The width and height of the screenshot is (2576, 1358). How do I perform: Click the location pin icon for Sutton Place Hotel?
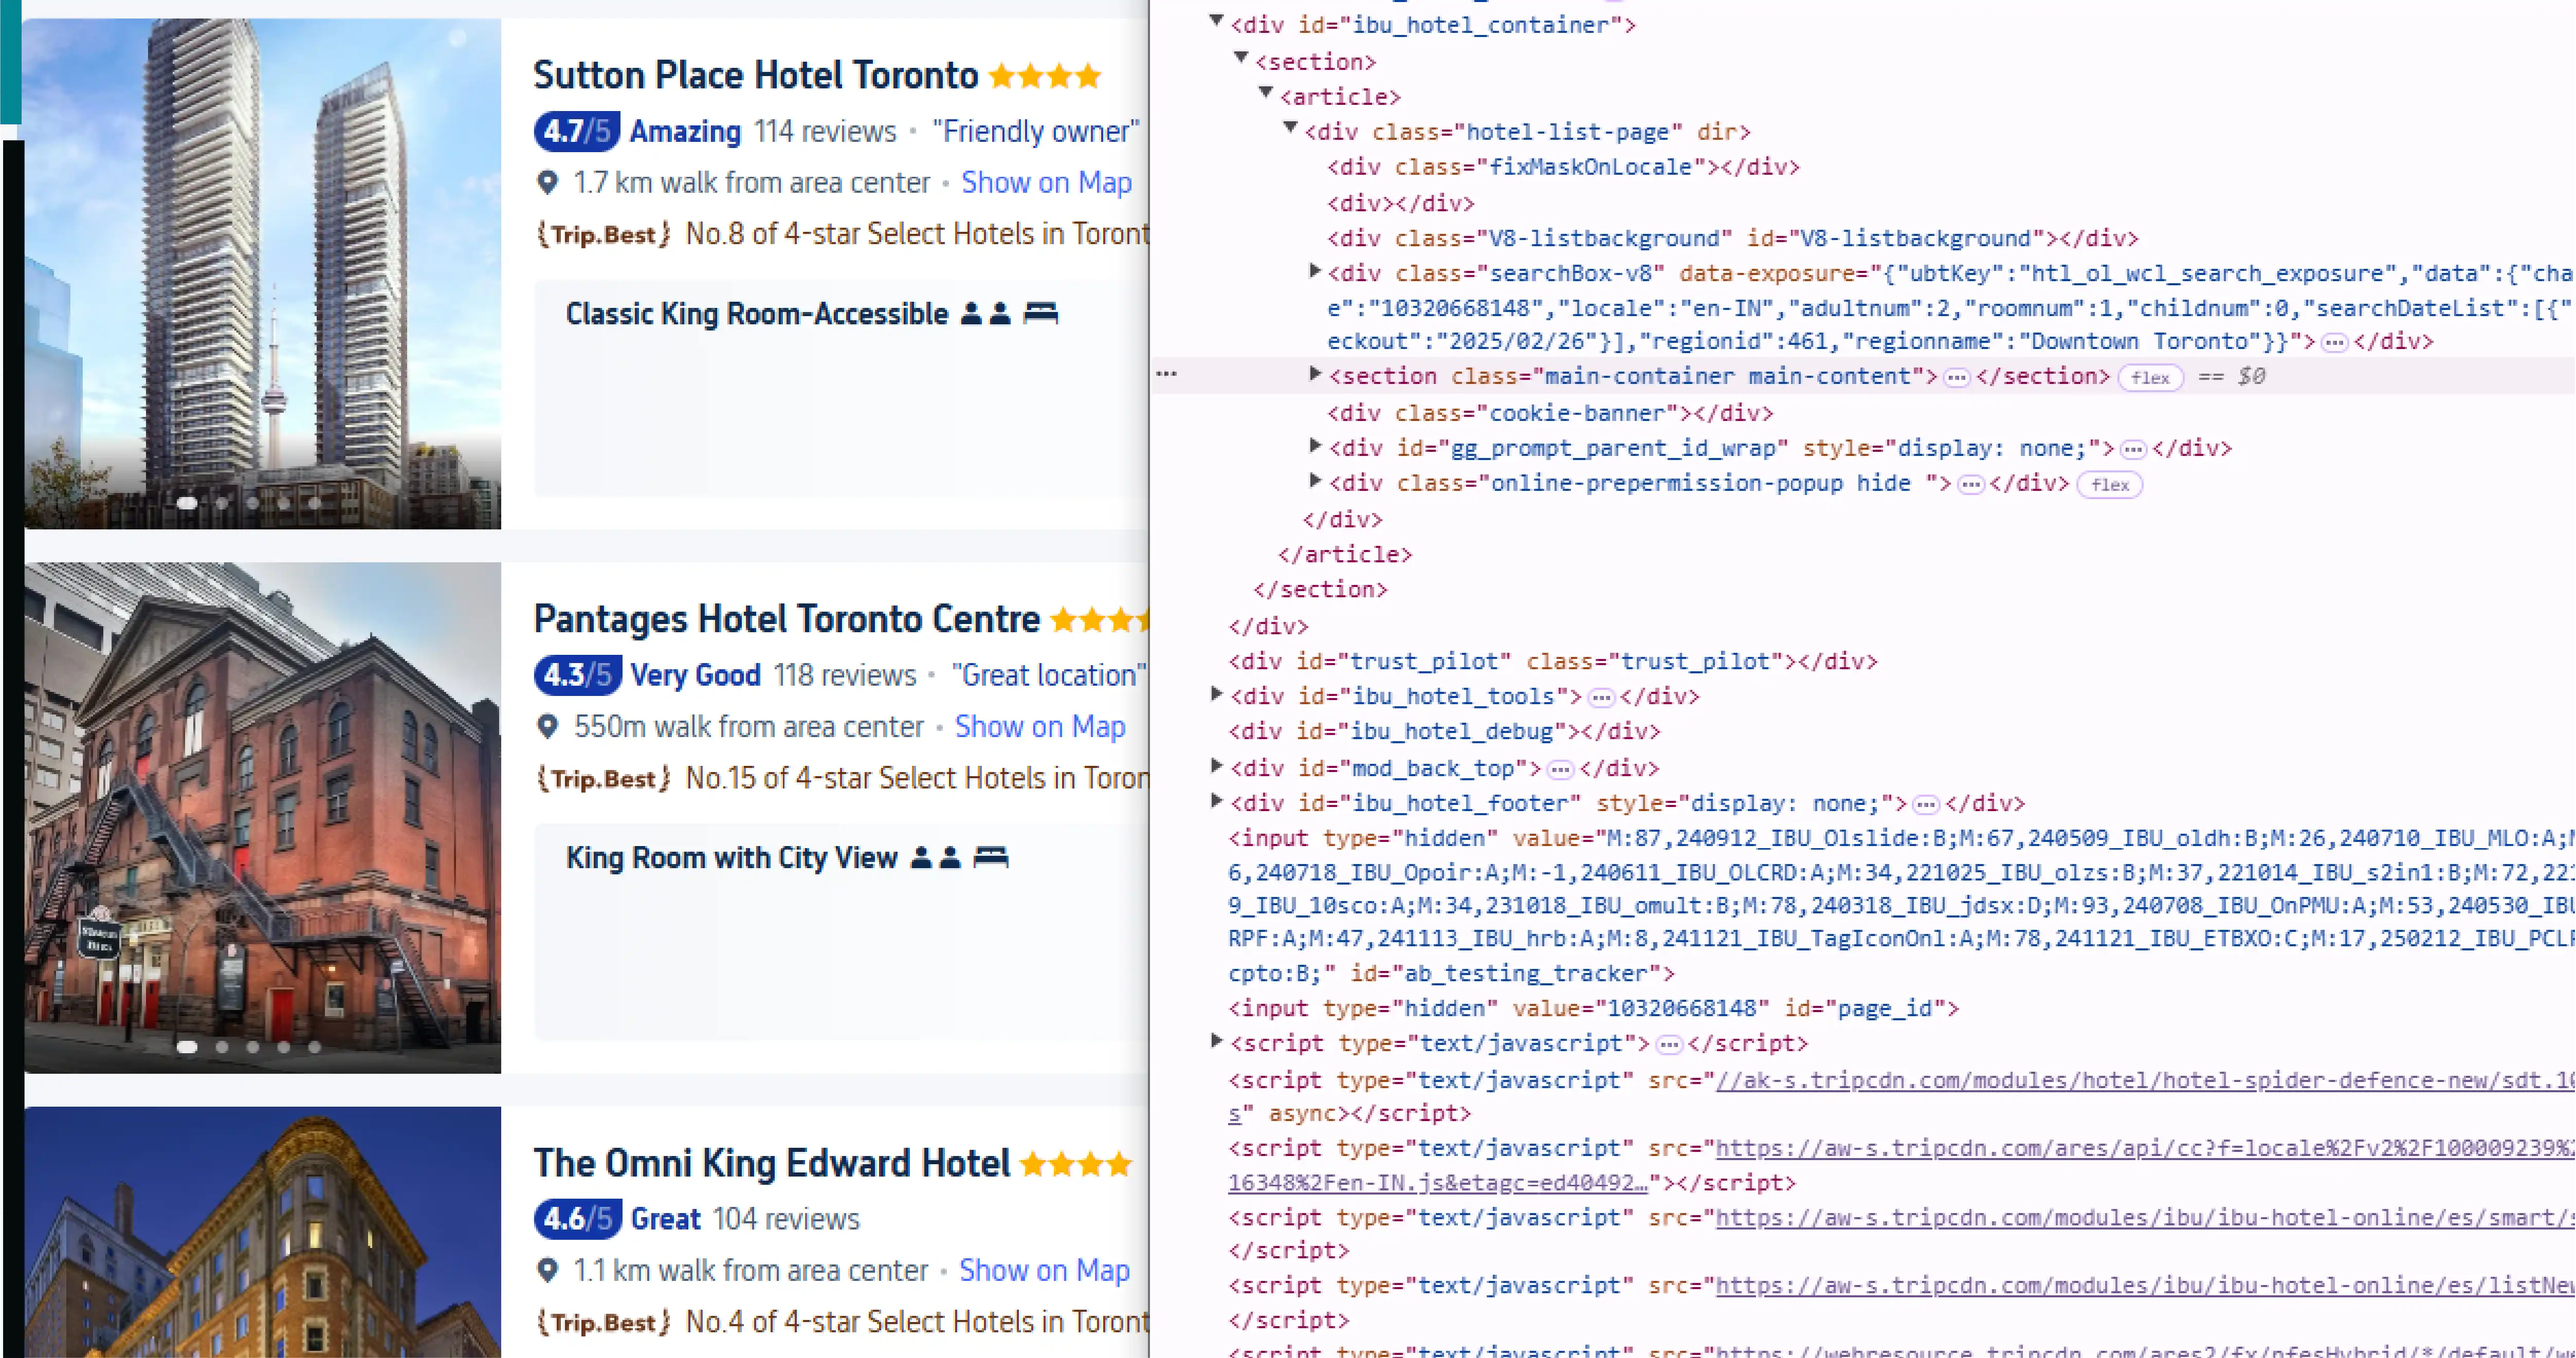tap(548, 182)
